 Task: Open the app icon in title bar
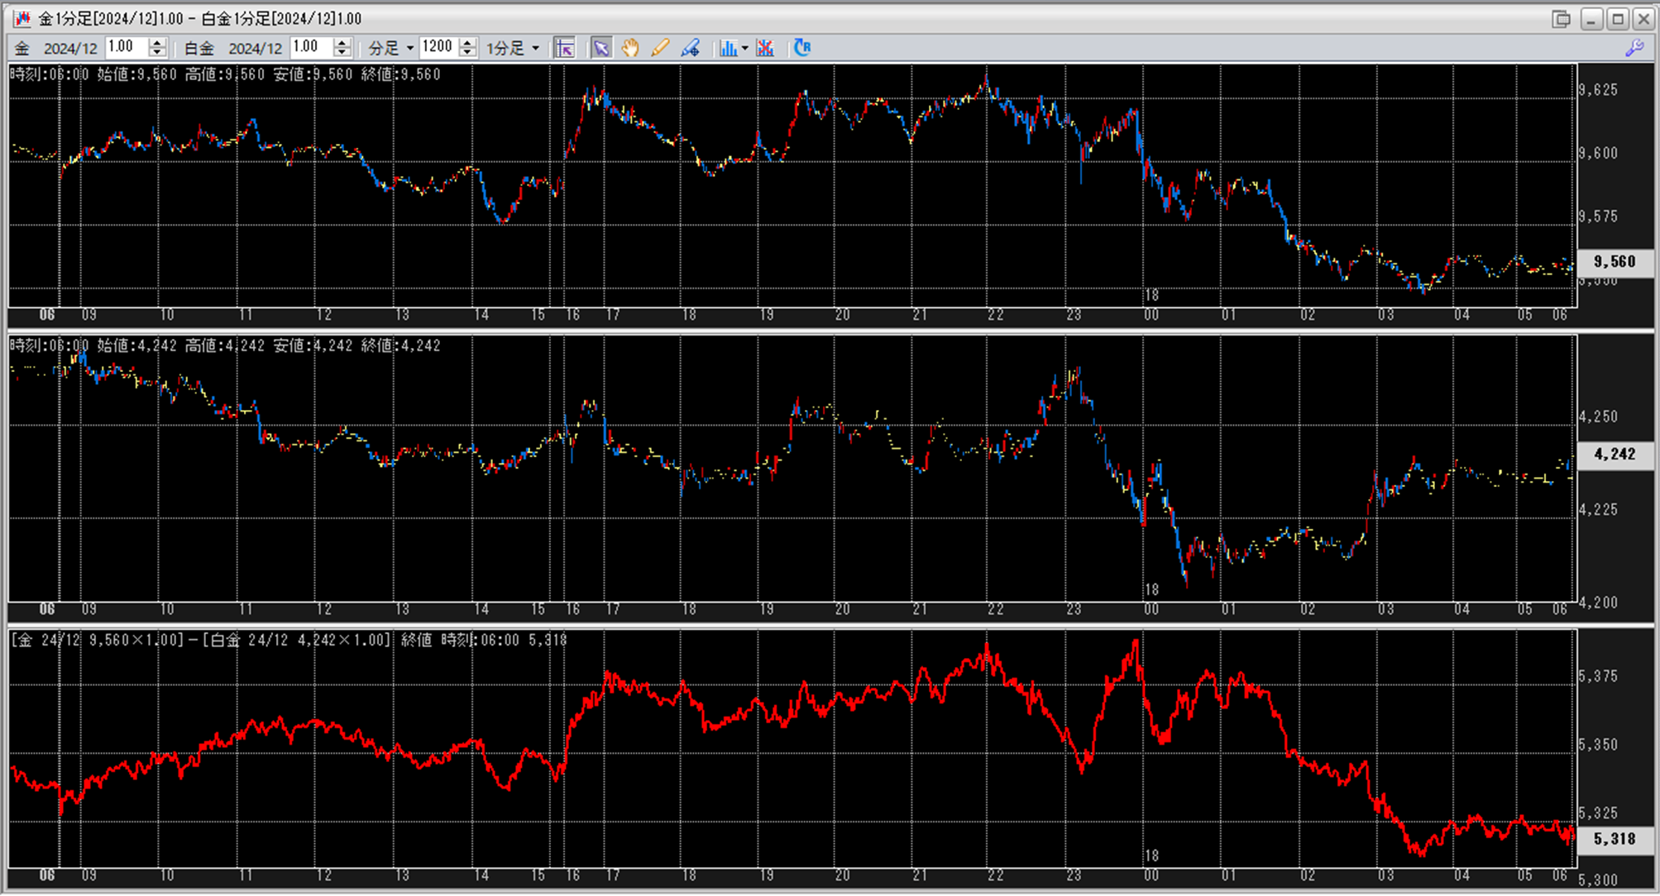[x=22, y=18]
